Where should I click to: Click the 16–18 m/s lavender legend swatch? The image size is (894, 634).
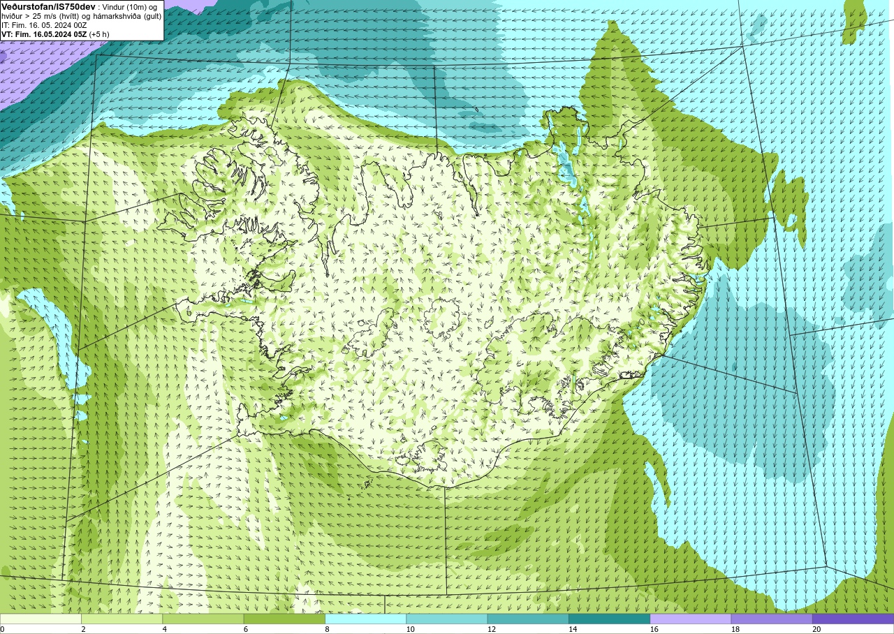point(691,619)
